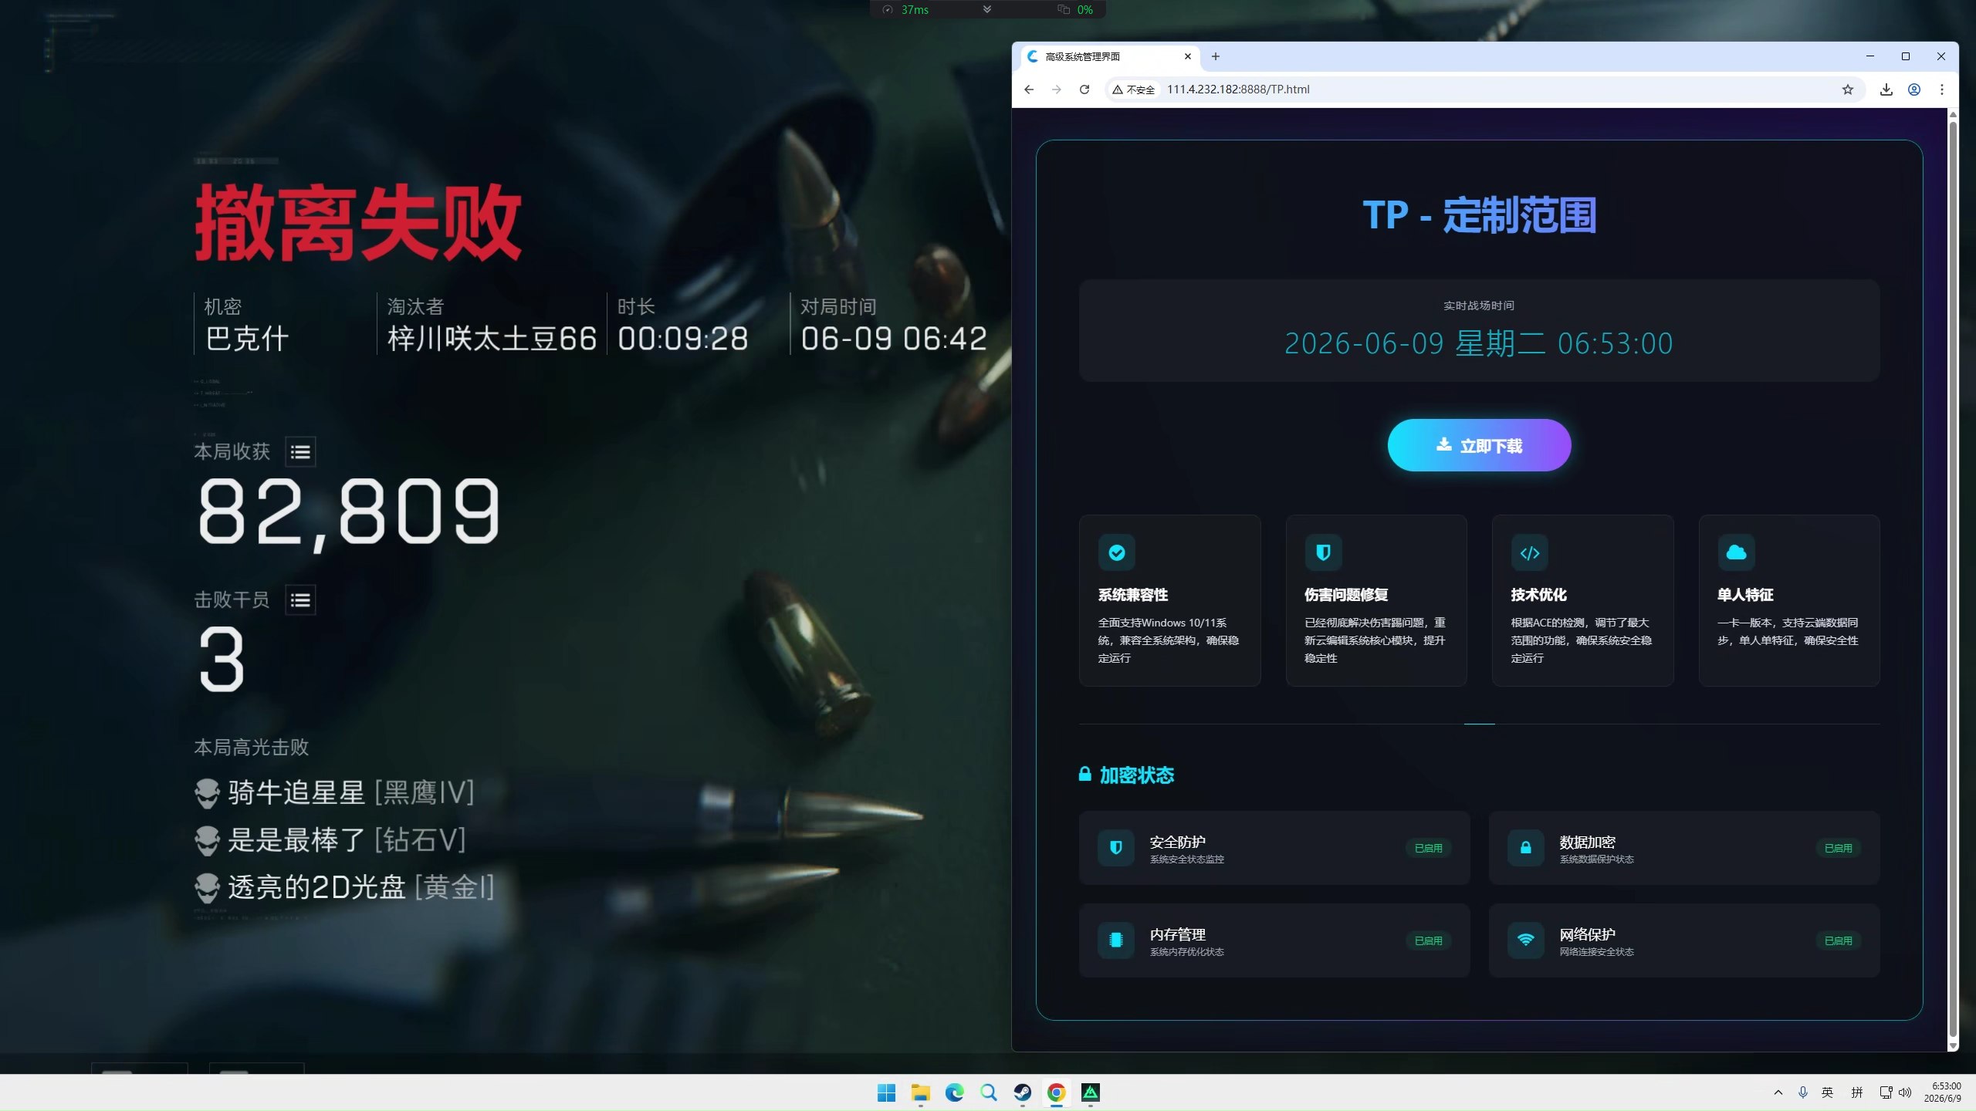This screenshot has height=1111, width=1976.
Task: Click the map name 巴克什
Action: click(x=247, y=339)
